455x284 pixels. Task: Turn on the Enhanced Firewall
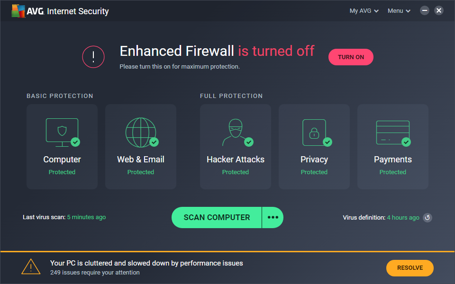(x=351, y=57)
